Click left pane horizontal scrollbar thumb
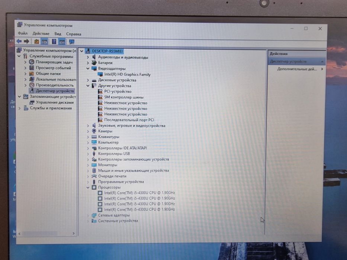Viewport: 347px width, 260px height. coord(40,234)
